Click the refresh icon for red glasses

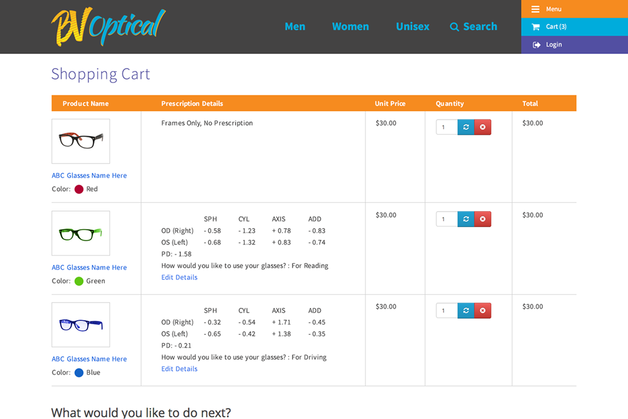click(466, 127)
